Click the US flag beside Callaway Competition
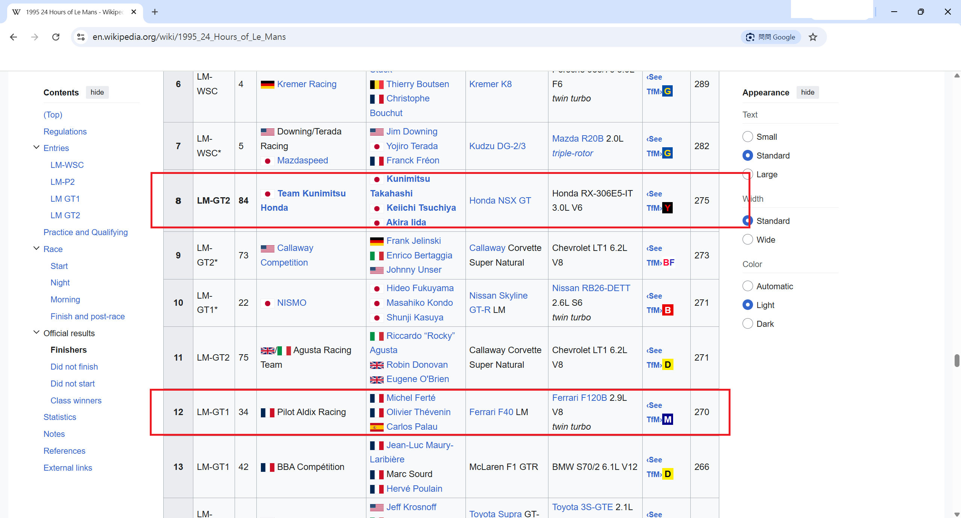Screen dimensions: 961x518 268,249
